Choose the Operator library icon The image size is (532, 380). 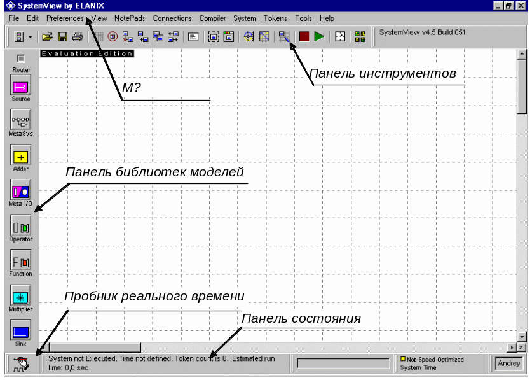21,226
